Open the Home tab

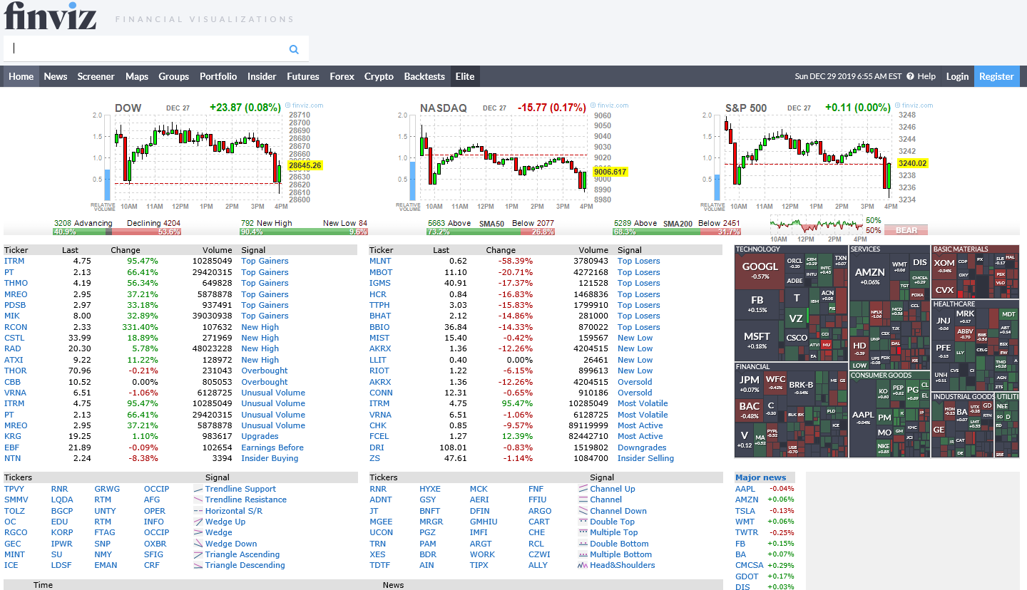[21, 76]
